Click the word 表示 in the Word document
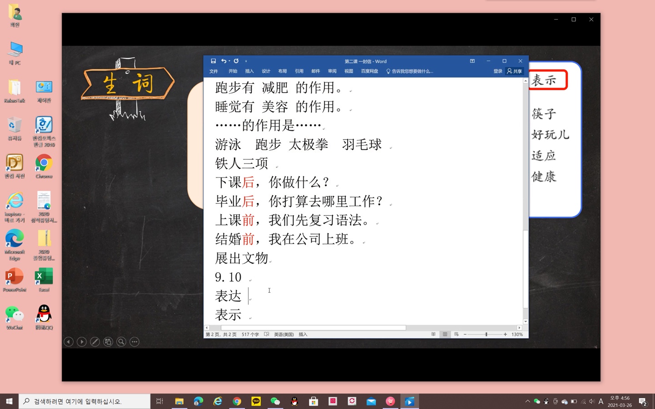The height and width of the screenshot is (409, 655). pyautogui.click(x=228, y=315)
